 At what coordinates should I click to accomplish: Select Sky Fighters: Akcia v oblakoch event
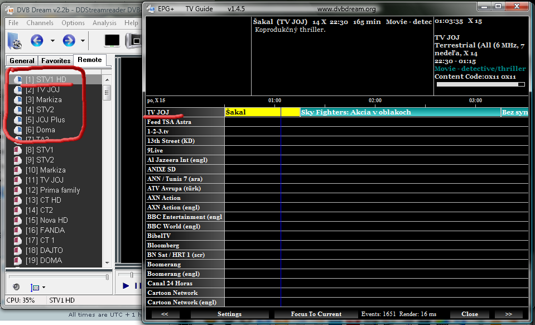pyautogui.click(x=400, y=112)
